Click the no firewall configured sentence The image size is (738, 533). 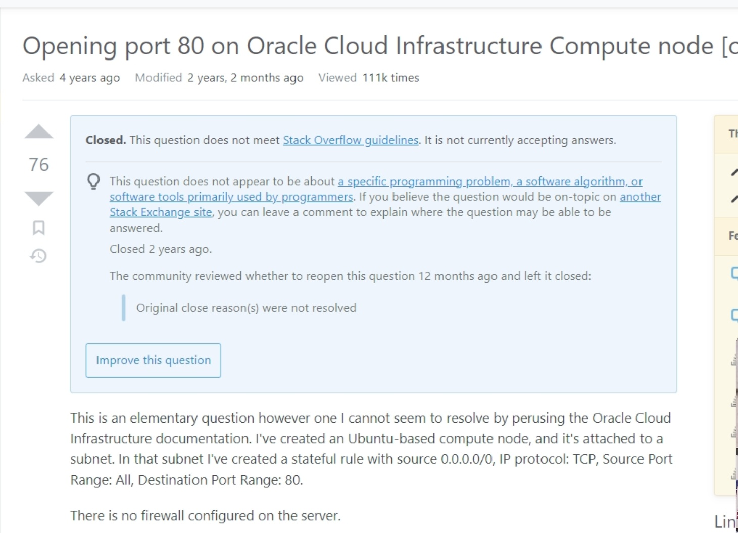pyautogui.click(x=206, y=516)
